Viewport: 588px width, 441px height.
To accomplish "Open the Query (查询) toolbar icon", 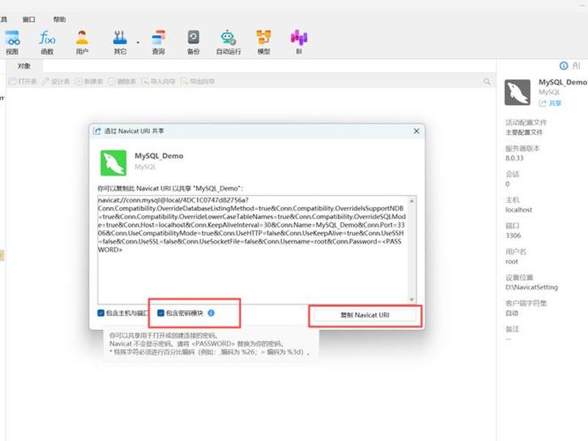I will click(159, 42).
